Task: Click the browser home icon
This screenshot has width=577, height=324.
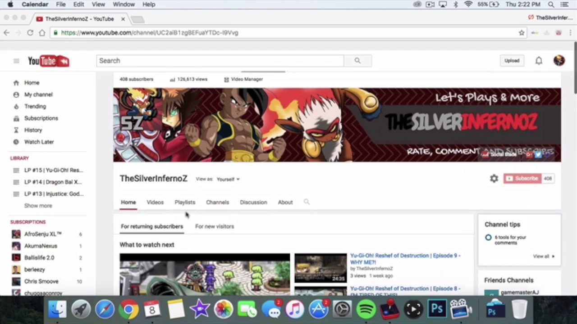Action: point(42,33)
